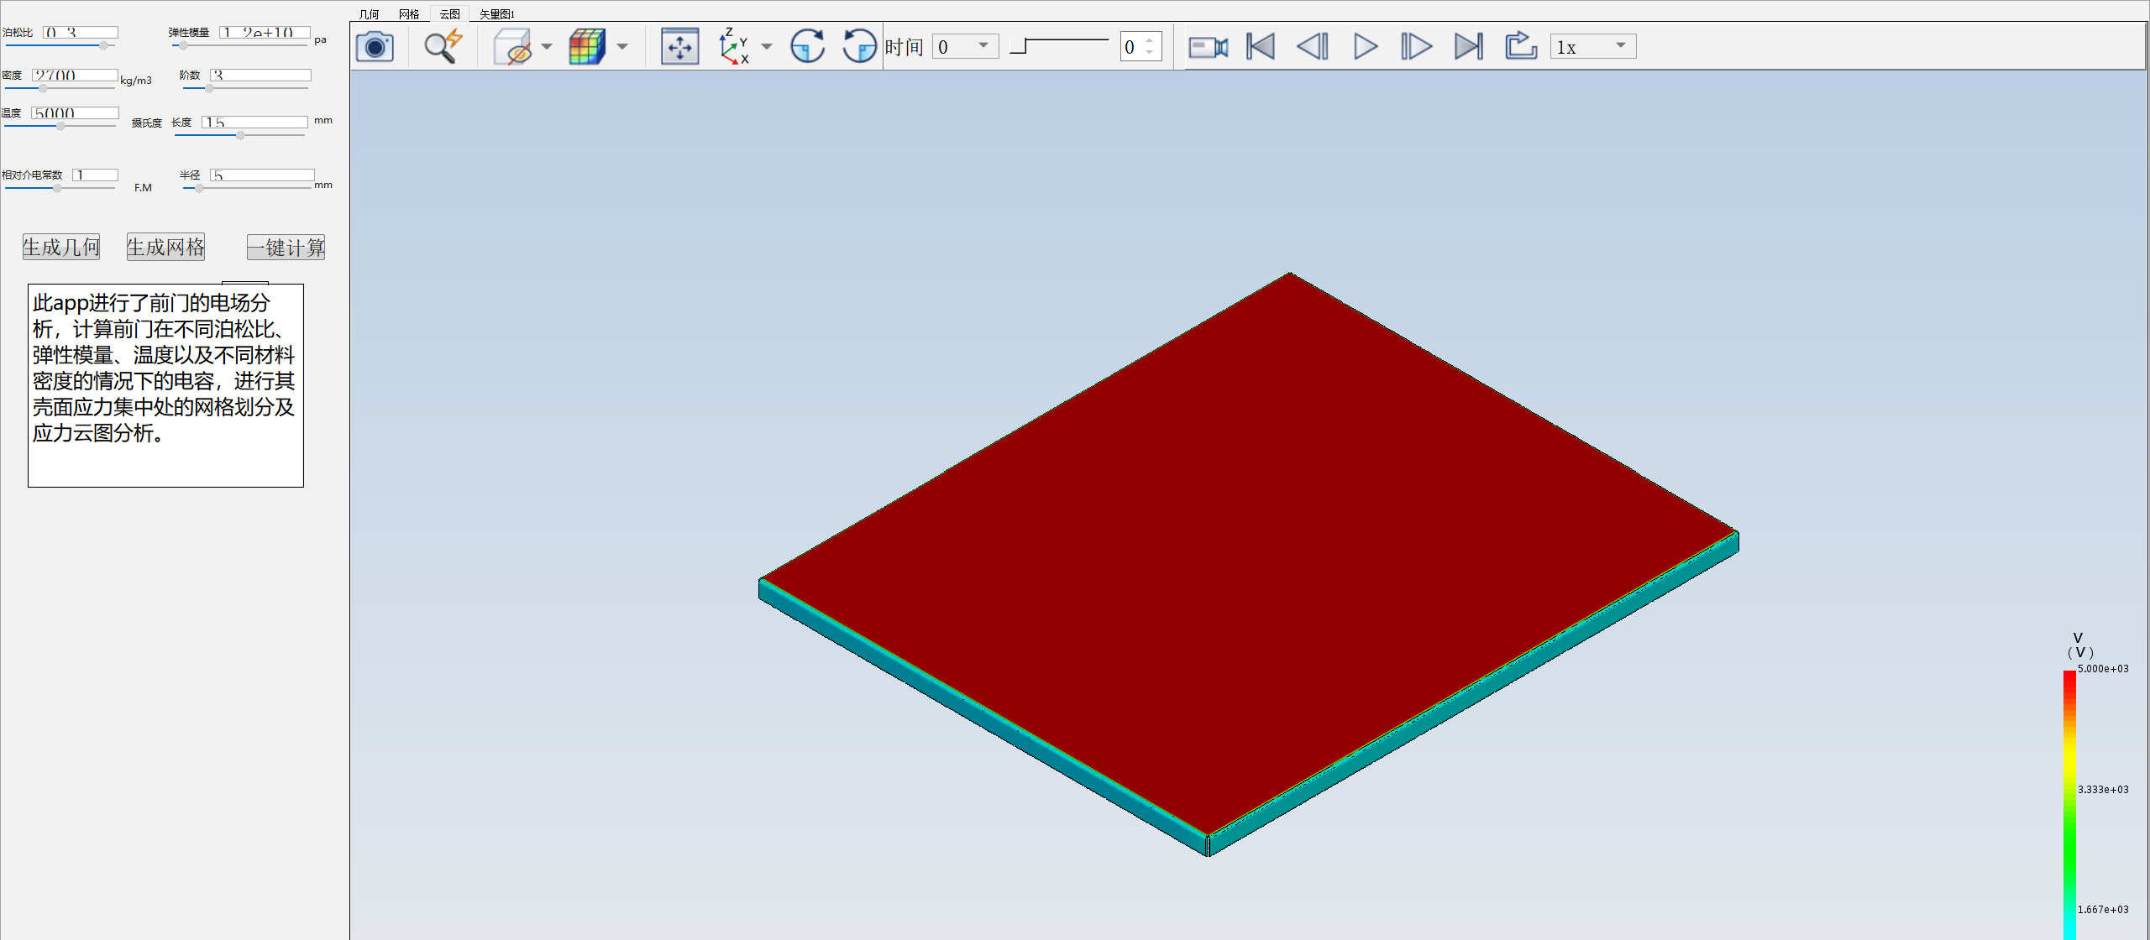This screenshot has height=940, width=2150.
Task: Adjust the 阶数 slider
Action: [x=244, y=87]
